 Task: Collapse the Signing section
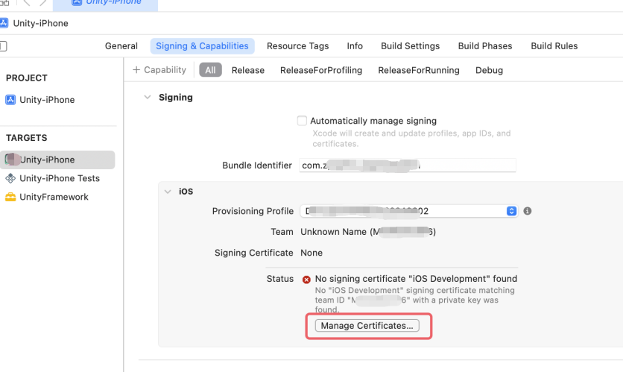pyautogui.click(x=148, y=97)
